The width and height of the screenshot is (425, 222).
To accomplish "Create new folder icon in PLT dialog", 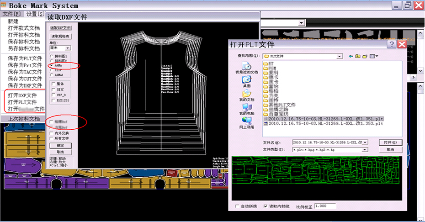I will point(365,56).
